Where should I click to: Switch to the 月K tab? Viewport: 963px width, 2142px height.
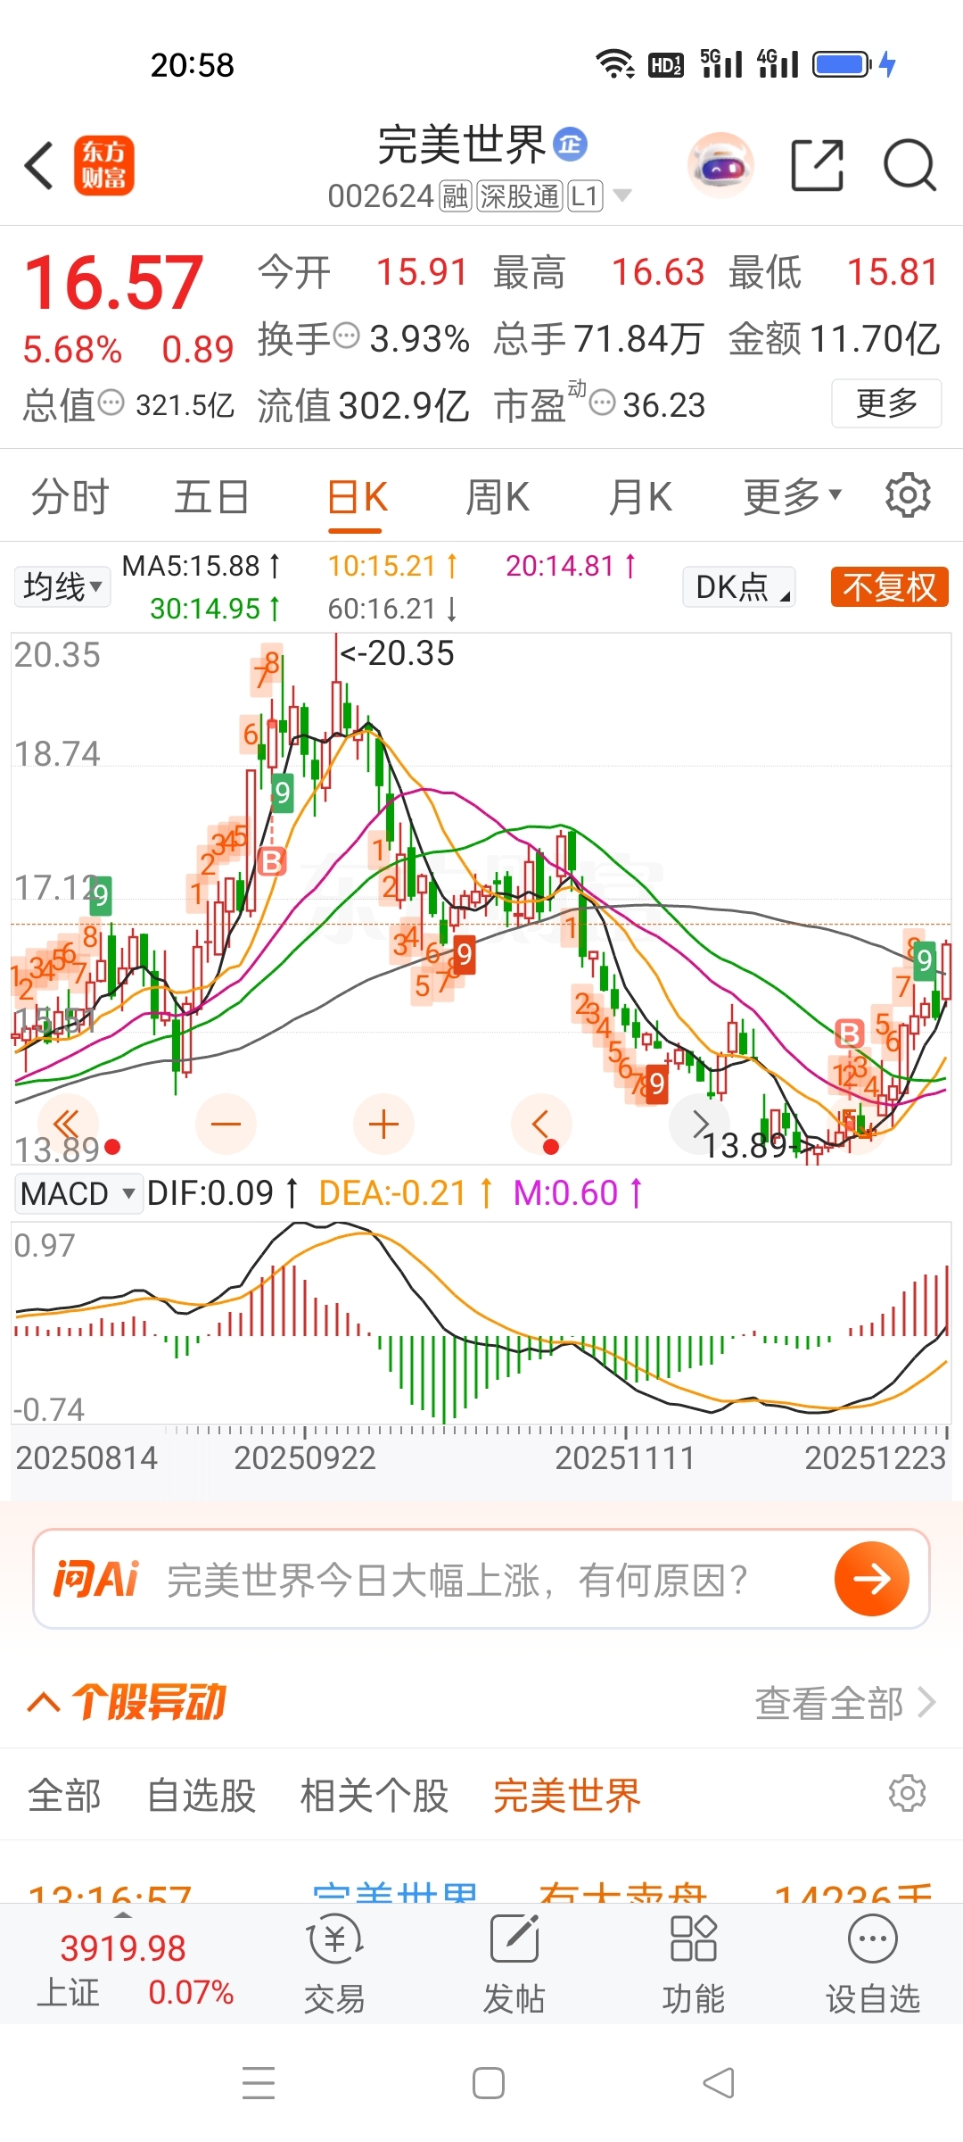tap(640, 497)
